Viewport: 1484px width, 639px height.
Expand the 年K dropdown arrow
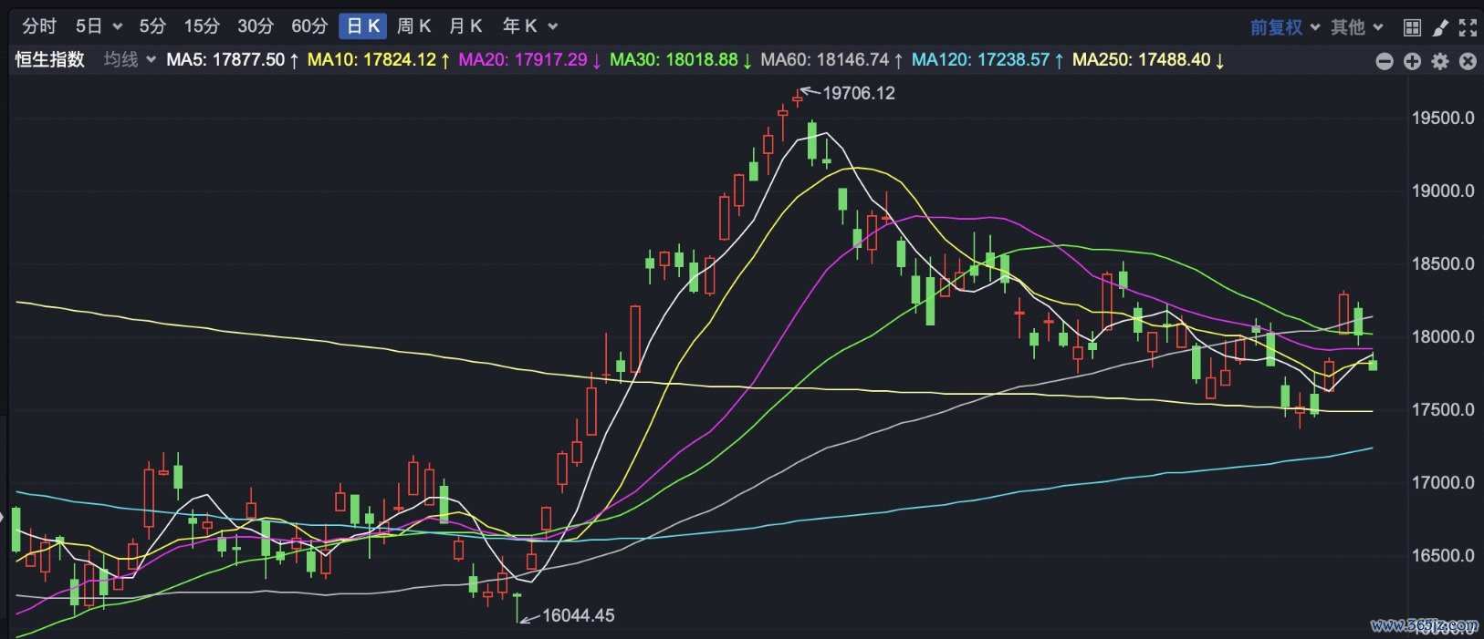(x=552, y=27)
